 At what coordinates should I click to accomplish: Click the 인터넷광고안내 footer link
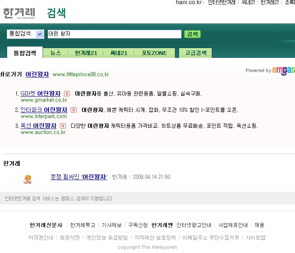click(x=194, y=225)
